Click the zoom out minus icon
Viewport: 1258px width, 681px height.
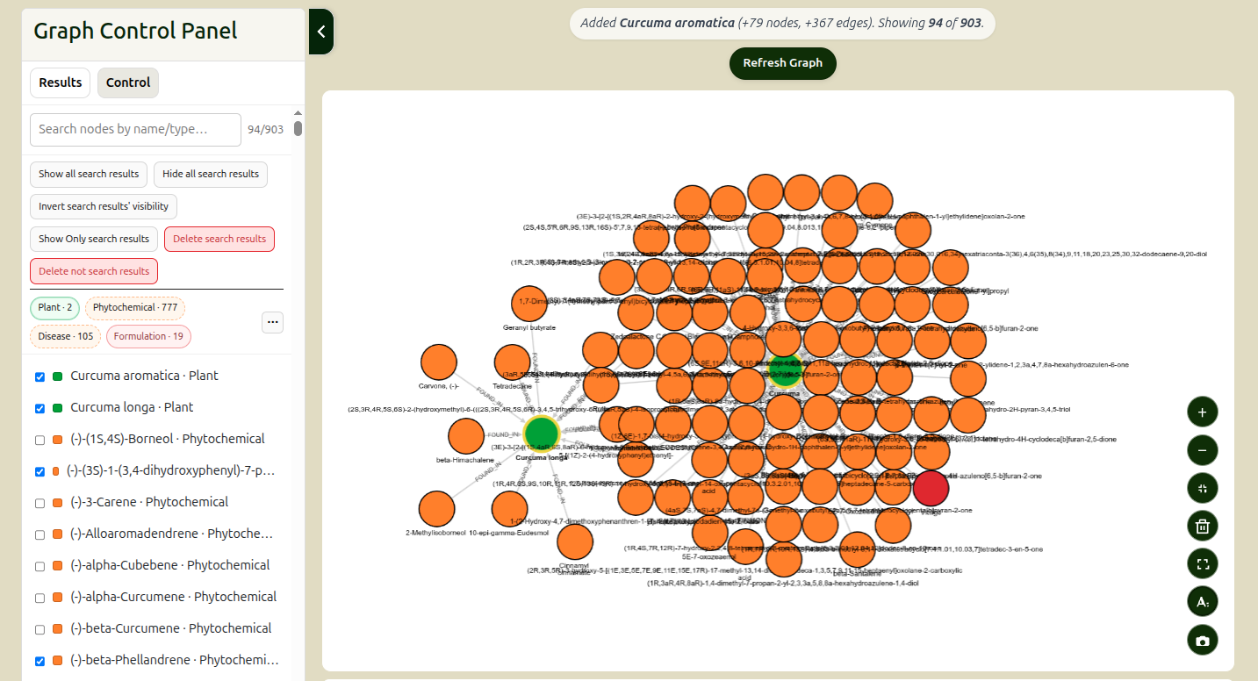1202,450
